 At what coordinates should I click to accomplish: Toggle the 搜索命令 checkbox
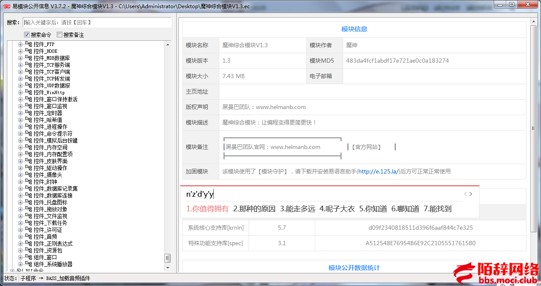[27, 35]
